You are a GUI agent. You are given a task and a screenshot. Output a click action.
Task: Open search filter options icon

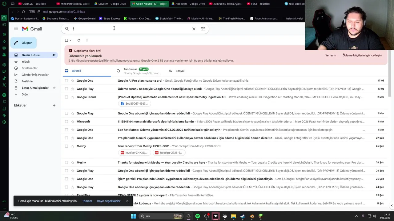[203, 29]
